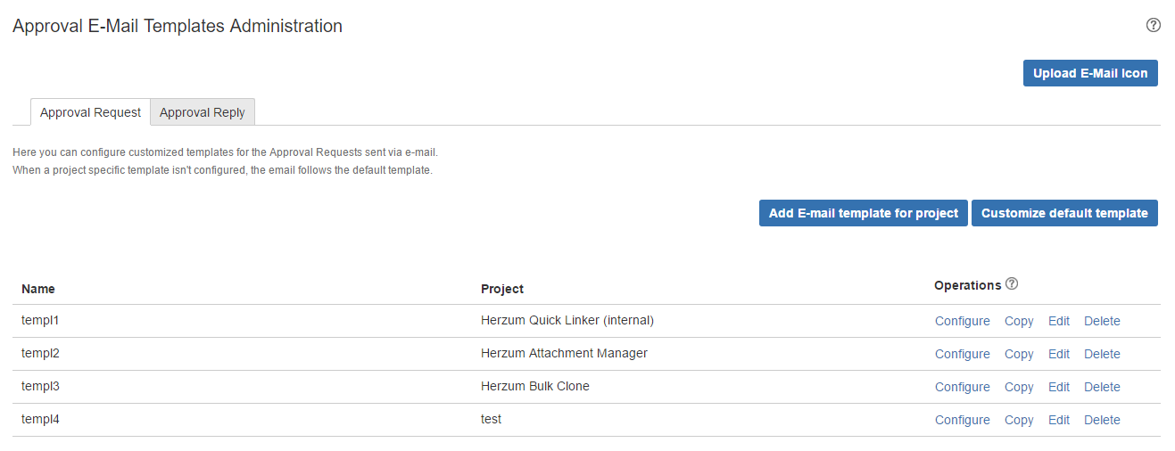Viewport: 1175px width, 451px height.
Task: Switch to the Approval Reply tab
Action: click(x=203, y=112)
